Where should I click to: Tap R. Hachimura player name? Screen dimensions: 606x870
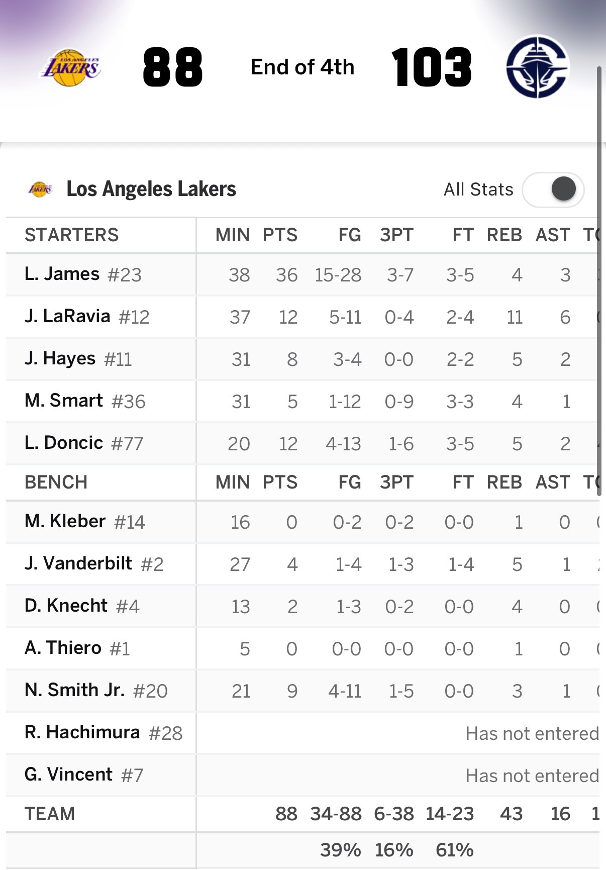[82, 733]
